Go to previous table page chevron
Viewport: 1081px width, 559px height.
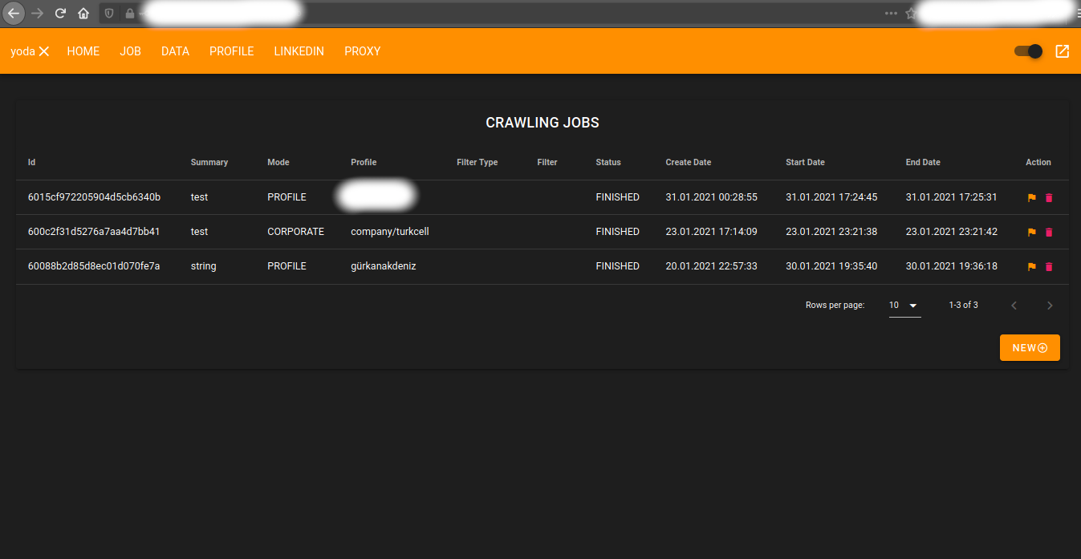(x=1014, y=306)
